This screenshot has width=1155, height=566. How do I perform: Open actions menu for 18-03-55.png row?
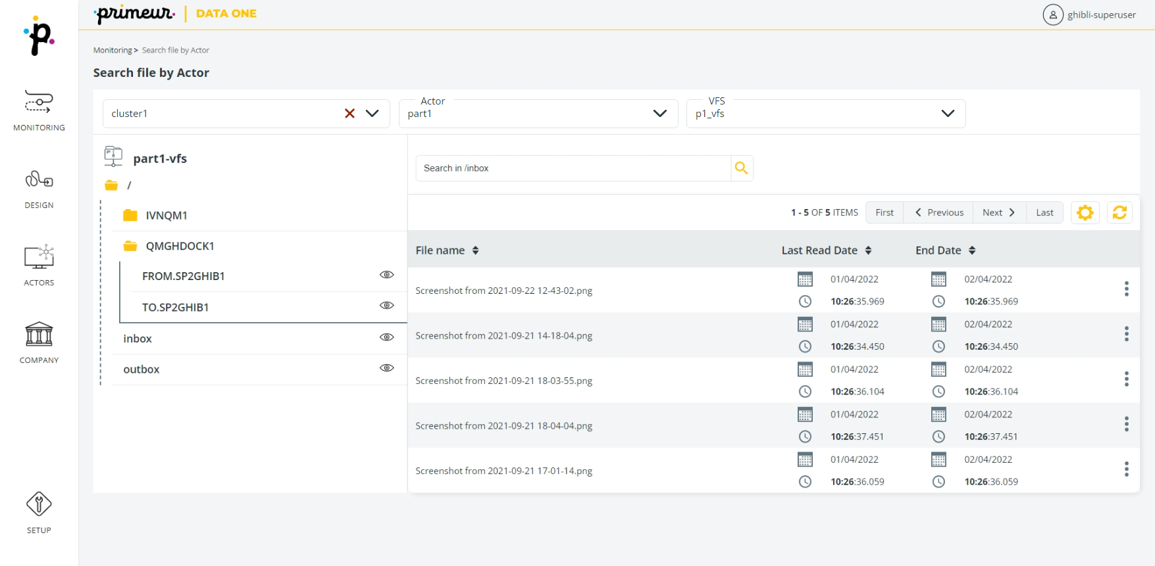(1127, 379)
